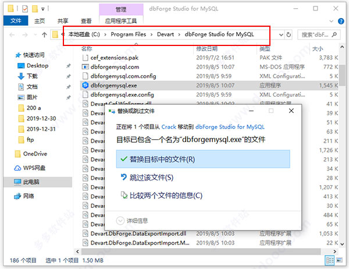349x269 pixels.
Task: Choose 替换目标中的文件(R) option
Action: click(203, 159)
